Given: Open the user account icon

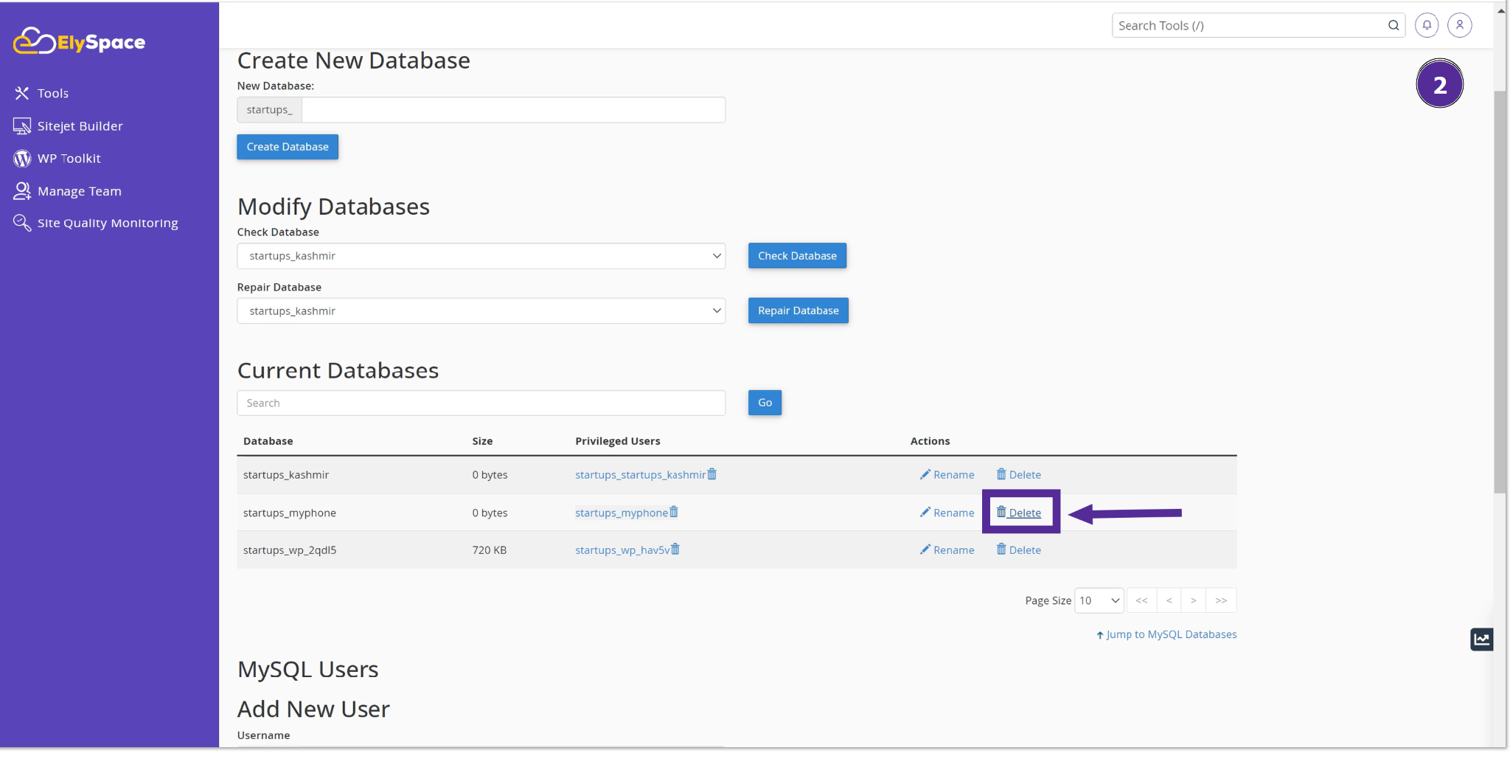Looking at the screenshot, I should pos(1460,25).
